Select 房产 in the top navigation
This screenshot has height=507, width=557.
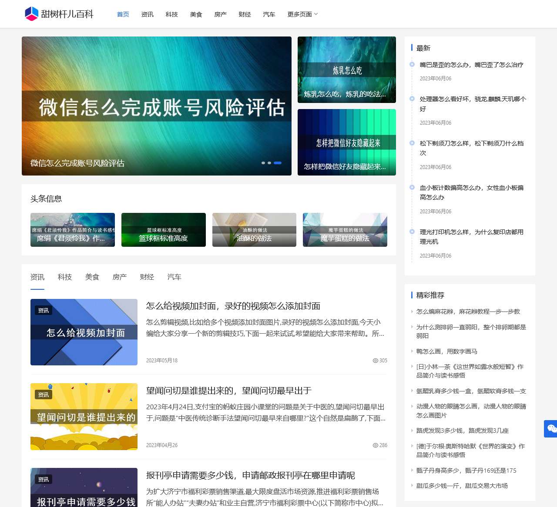[220, 14]
